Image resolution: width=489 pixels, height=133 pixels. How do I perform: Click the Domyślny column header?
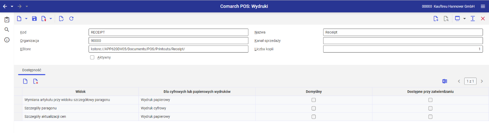314,91
